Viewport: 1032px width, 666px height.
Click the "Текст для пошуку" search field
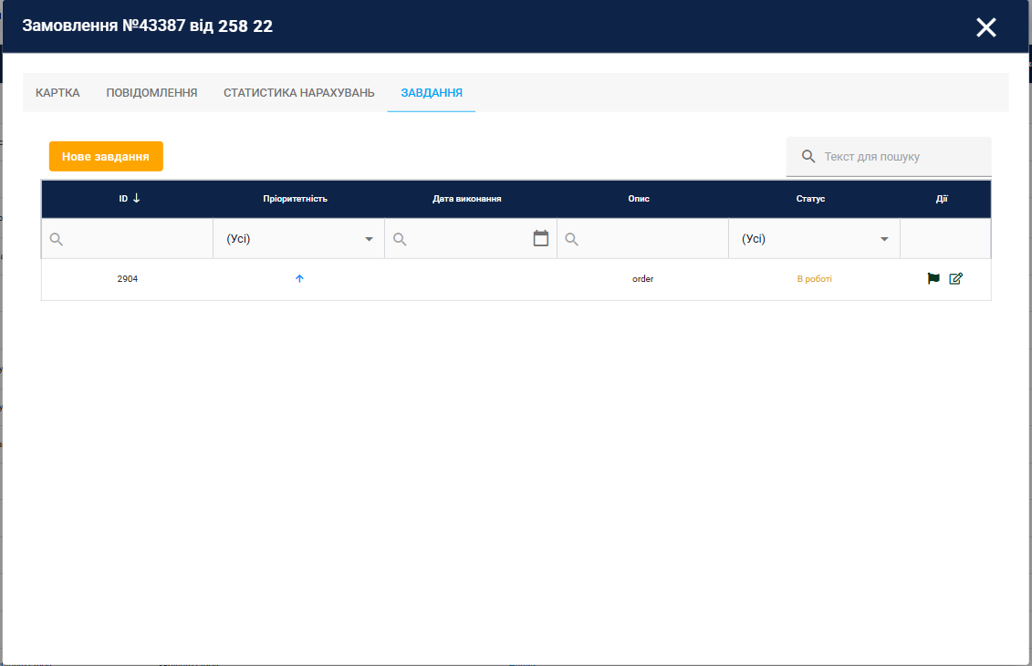[899, 157]
